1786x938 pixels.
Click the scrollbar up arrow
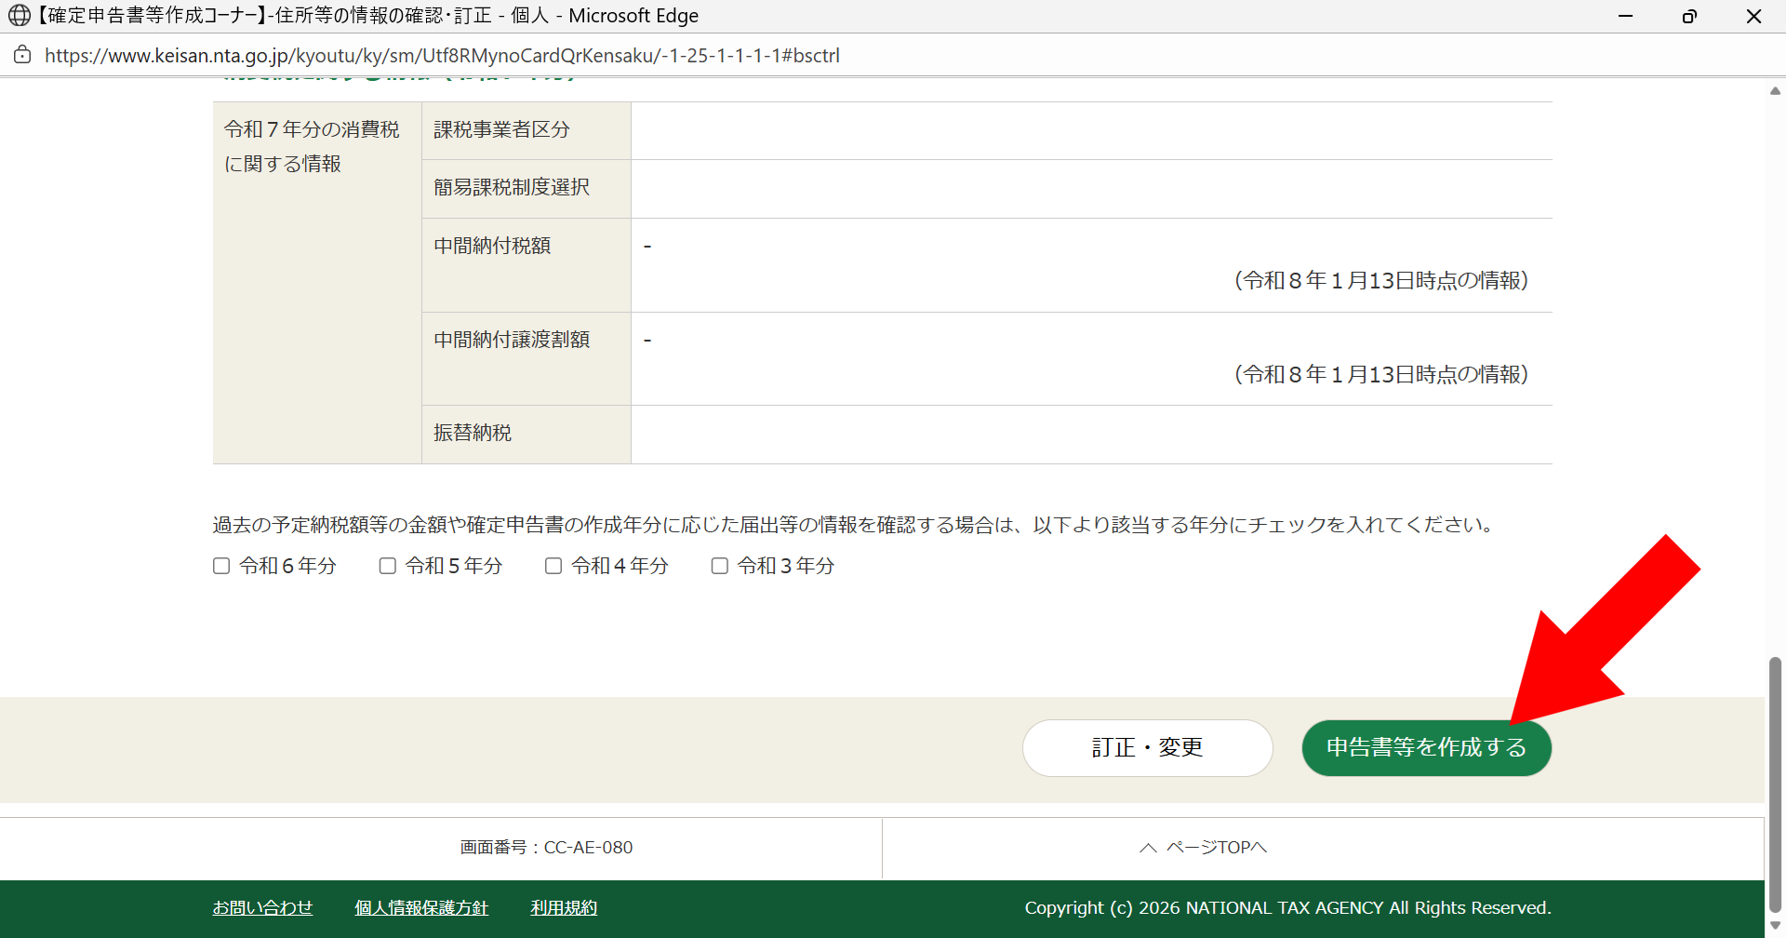coord(1775,91)
